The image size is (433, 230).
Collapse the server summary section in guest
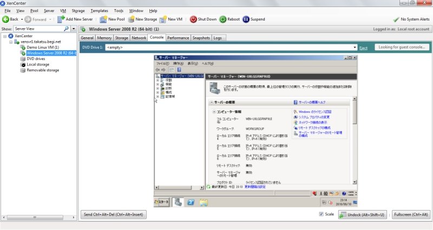pos(212,102)
